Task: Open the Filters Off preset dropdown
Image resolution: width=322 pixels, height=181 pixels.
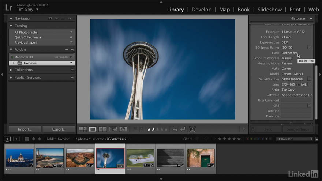Action: pyautogui.click(x=295, y=139)
